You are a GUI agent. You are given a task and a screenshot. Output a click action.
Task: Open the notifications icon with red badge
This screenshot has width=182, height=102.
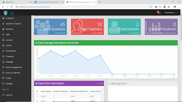pyautogui.click(x=158, y=12)
